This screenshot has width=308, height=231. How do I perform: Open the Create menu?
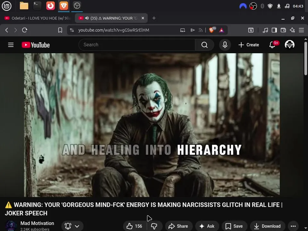(249, 45)
